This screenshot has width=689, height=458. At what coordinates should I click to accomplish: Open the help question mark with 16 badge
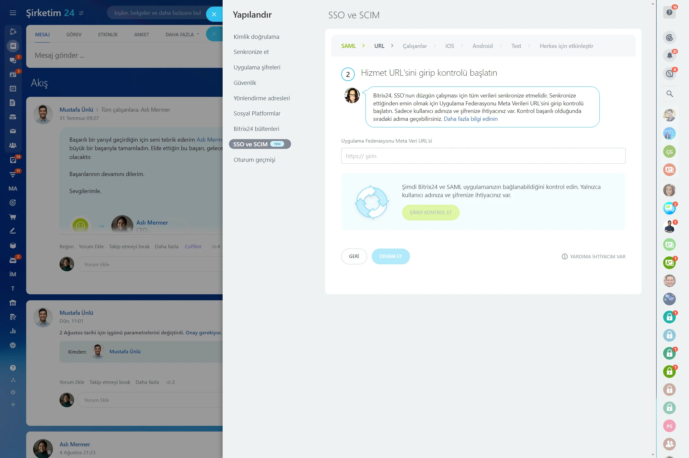tap(669, 12)
